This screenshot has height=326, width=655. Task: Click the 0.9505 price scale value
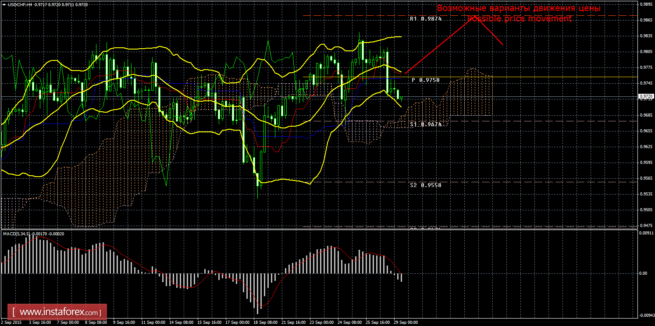645,210
